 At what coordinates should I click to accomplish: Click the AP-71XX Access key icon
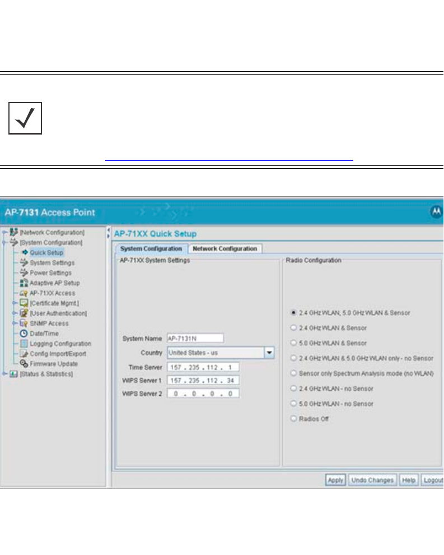tap(24, 293)
